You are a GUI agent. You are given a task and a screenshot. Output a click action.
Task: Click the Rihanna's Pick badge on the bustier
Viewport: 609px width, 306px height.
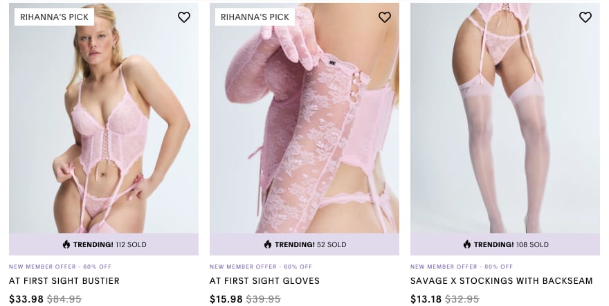[54, 17]
